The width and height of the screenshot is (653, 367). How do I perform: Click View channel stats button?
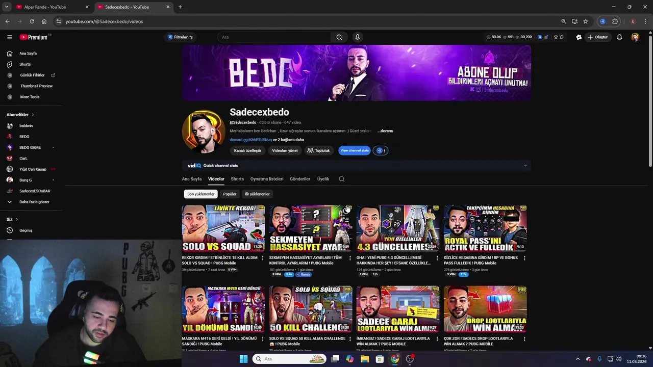(355, 150)
